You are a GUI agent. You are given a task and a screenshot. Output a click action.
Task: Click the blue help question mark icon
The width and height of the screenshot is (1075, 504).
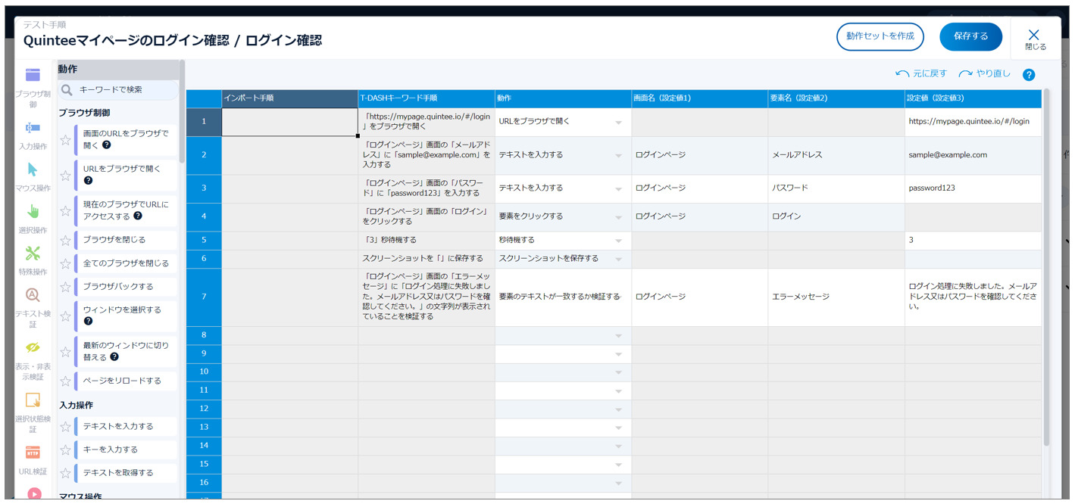(1028, 75)
